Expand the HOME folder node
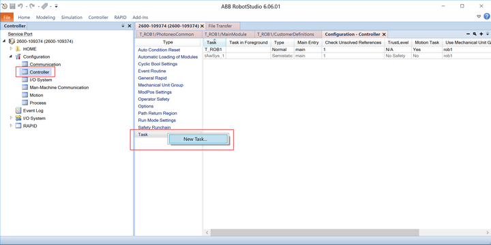Image resolution: width=491 pixels, height=245 pixels. [12, 49]
